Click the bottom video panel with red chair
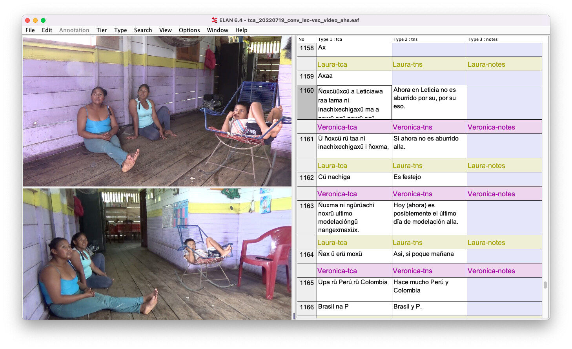572x349 pixels. coord(157,254)
